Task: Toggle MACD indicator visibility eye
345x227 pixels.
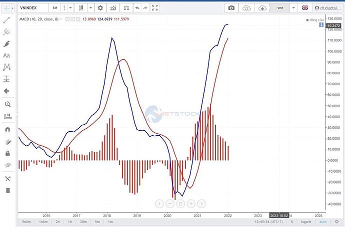Action: (67, 19)
